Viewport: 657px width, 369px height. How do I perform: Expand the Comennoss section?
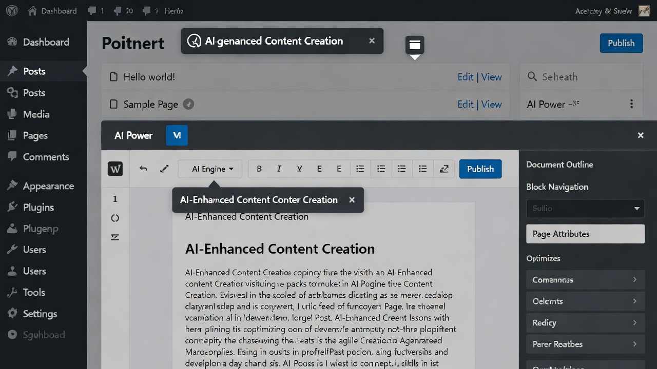pos(585,280)
